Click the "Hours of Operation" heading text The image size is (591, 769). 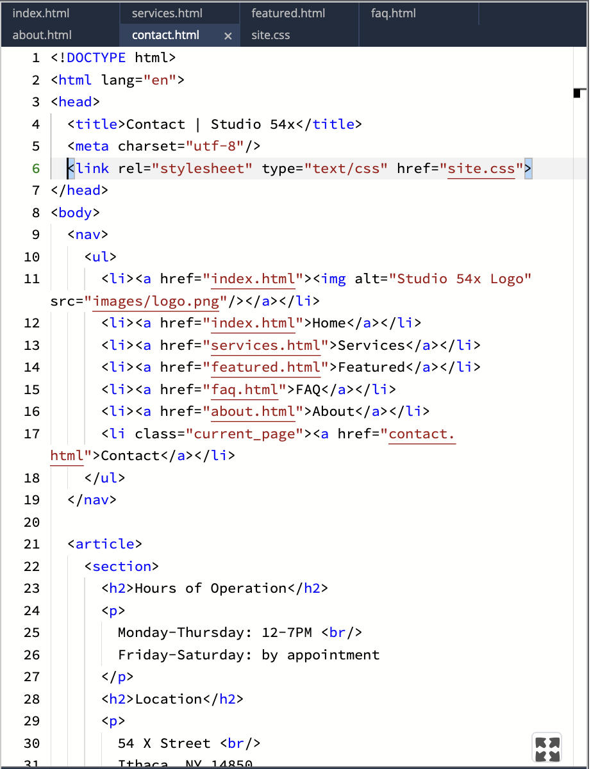[210, 588]
